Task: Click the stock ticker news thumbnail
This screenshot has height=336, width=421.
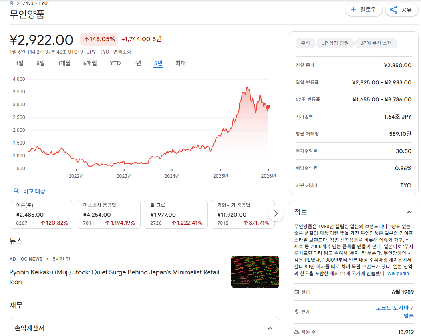Action: 255,272
